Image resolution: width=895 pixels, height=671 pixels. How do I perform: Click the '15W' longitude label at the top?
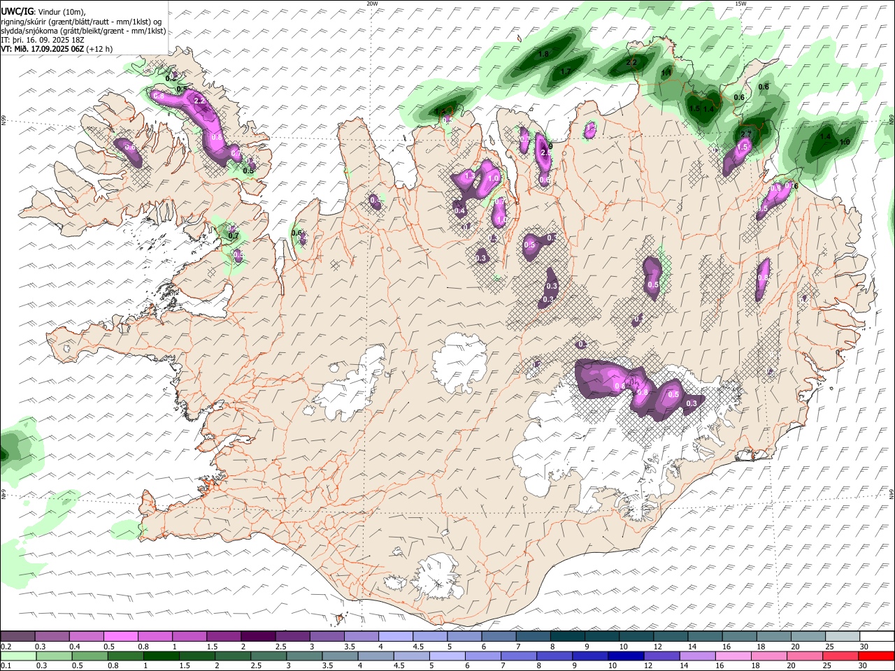(740, 3)
